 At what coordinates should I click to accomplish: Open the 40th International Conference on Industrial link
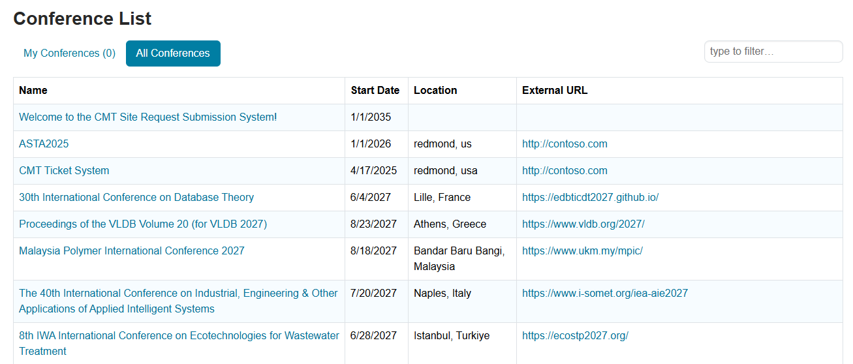click(178, 294)
